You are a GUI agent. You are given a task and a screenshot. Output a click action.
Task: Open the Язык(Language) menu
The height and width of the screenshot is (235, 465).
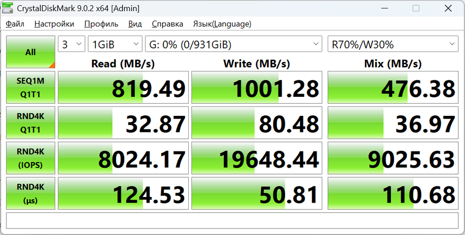click(222, 24)
